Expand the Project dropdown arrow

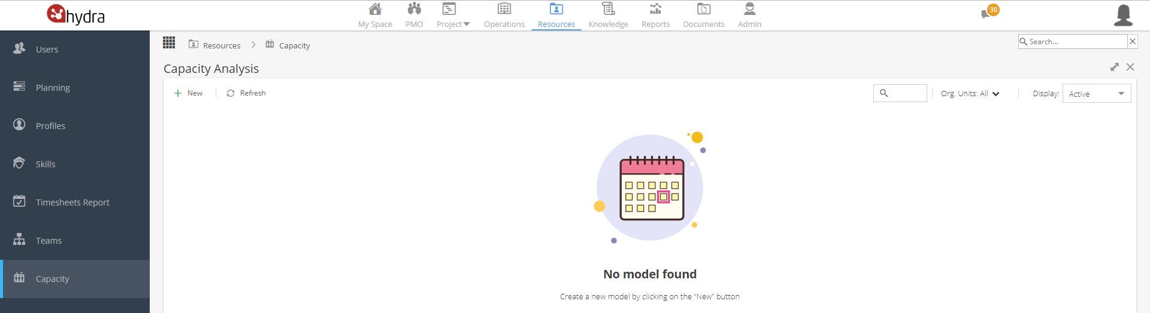(x=467, y=24)
